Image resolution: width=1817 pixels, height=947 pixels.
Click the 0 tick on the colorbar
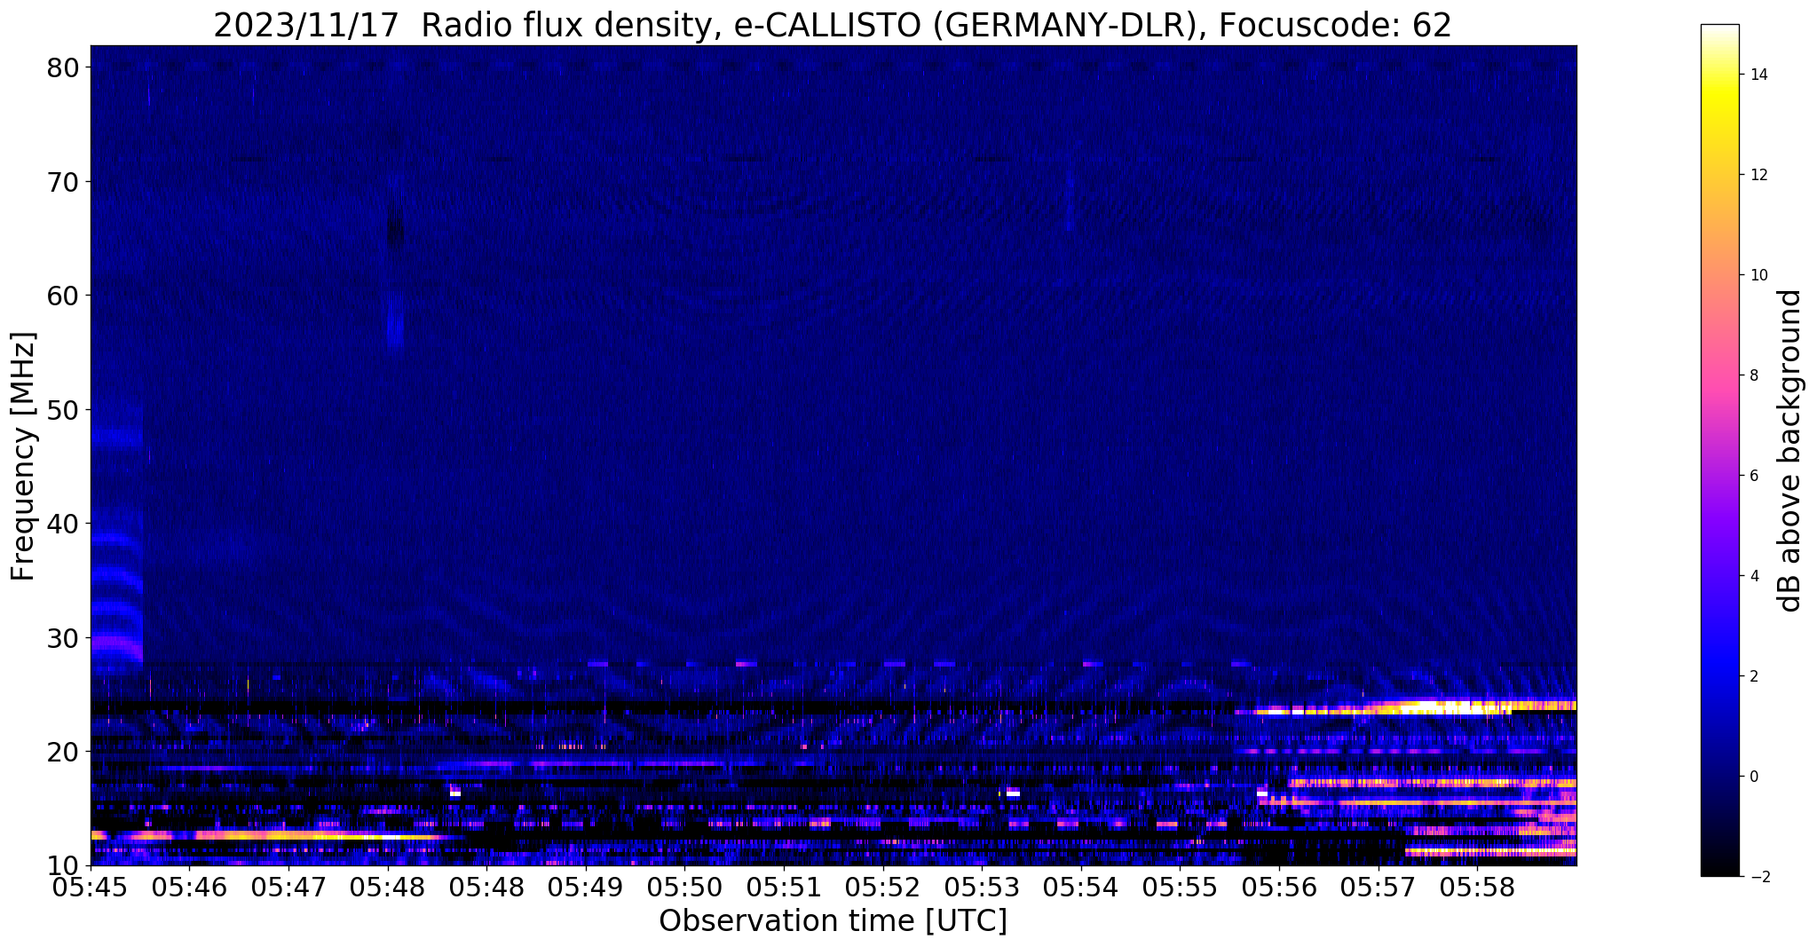1754,777
